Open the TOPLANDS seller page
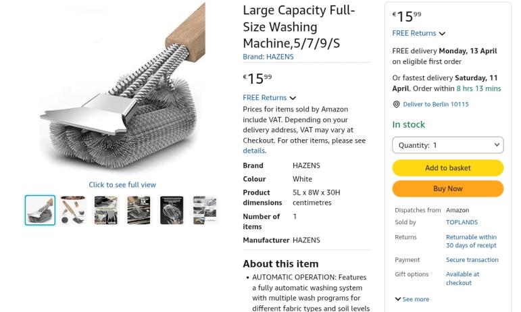This screenshot has height=312, width=521. pyautogui.click(x=462, y=222)
